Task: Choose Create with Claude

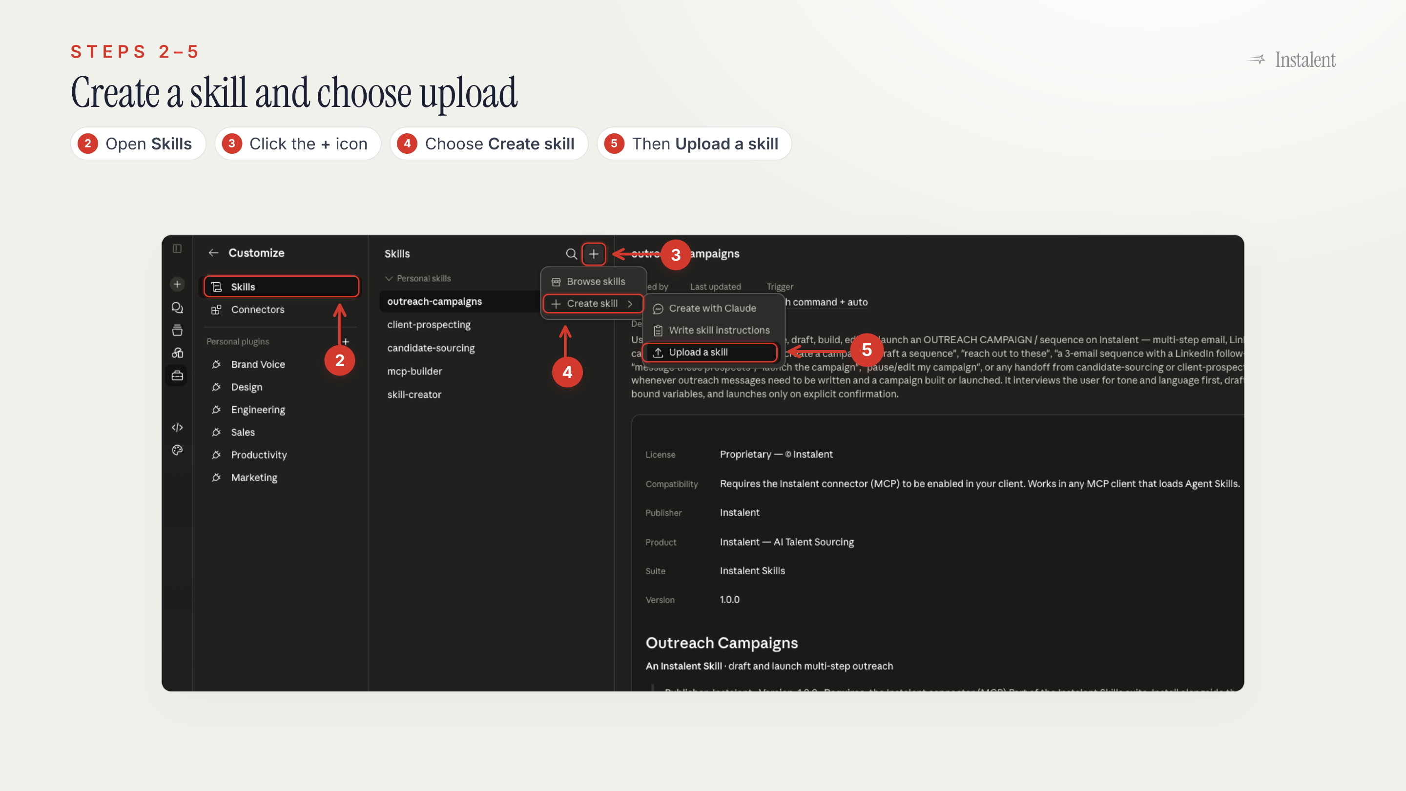Action: coord(713,309)
